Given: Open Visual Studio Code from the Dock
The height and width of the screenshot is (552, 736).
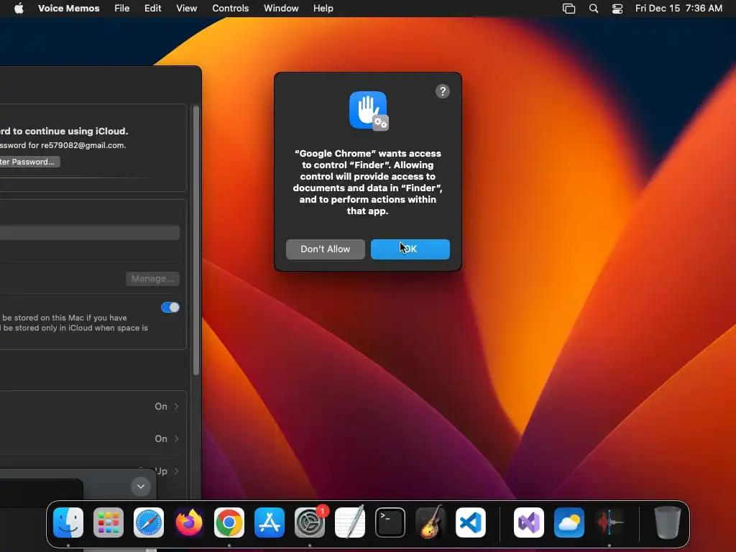Looking at the screenshot, I should click(x=471, y=523).
